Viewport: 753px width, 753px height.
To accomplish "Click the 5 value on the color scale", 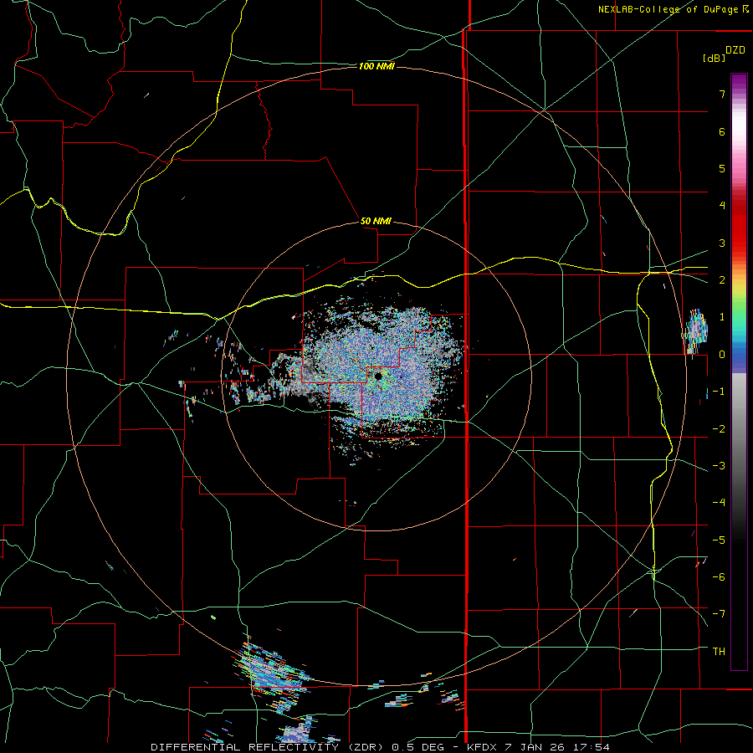I will pos(722,168).
